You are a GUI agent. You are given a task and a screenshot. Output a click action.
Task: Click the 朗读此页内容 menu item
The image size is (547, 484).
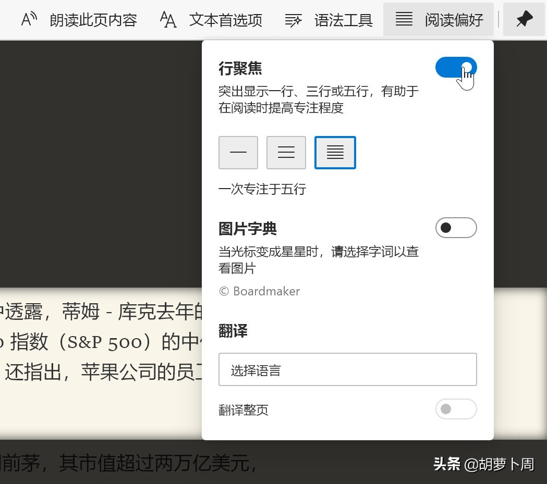tap(93, 20)
